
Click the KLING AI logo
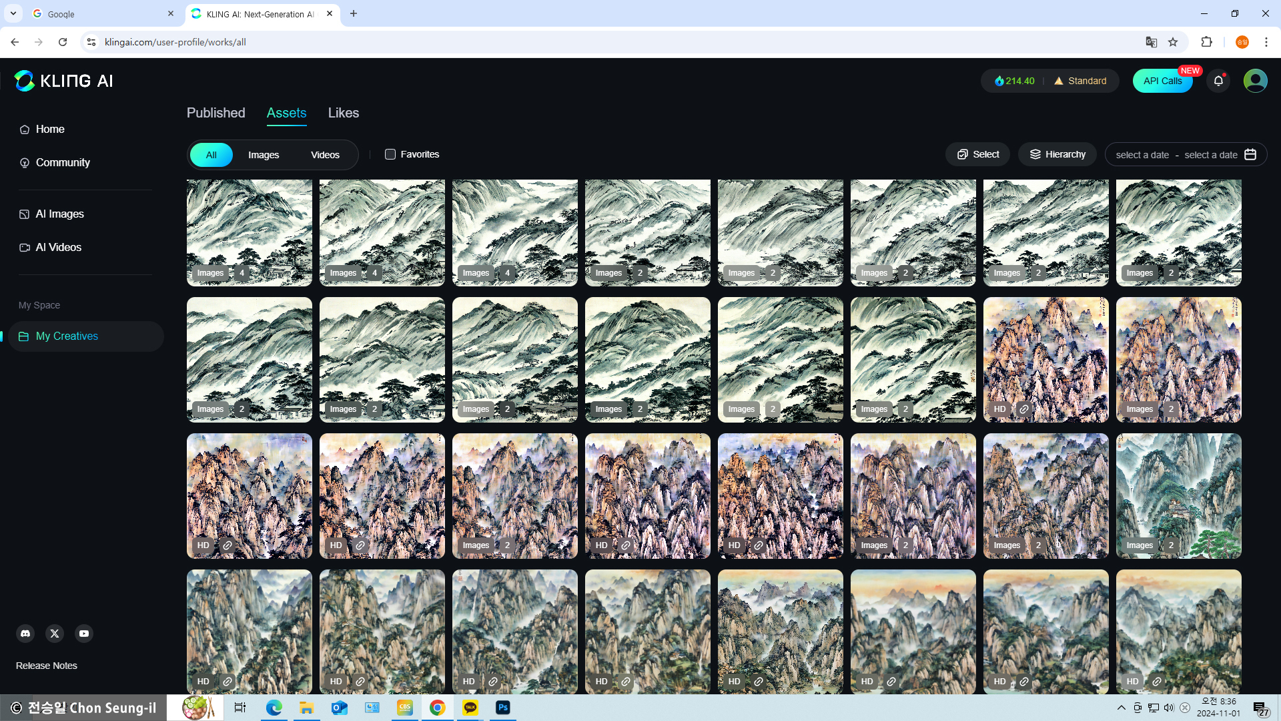coord(64,81)
